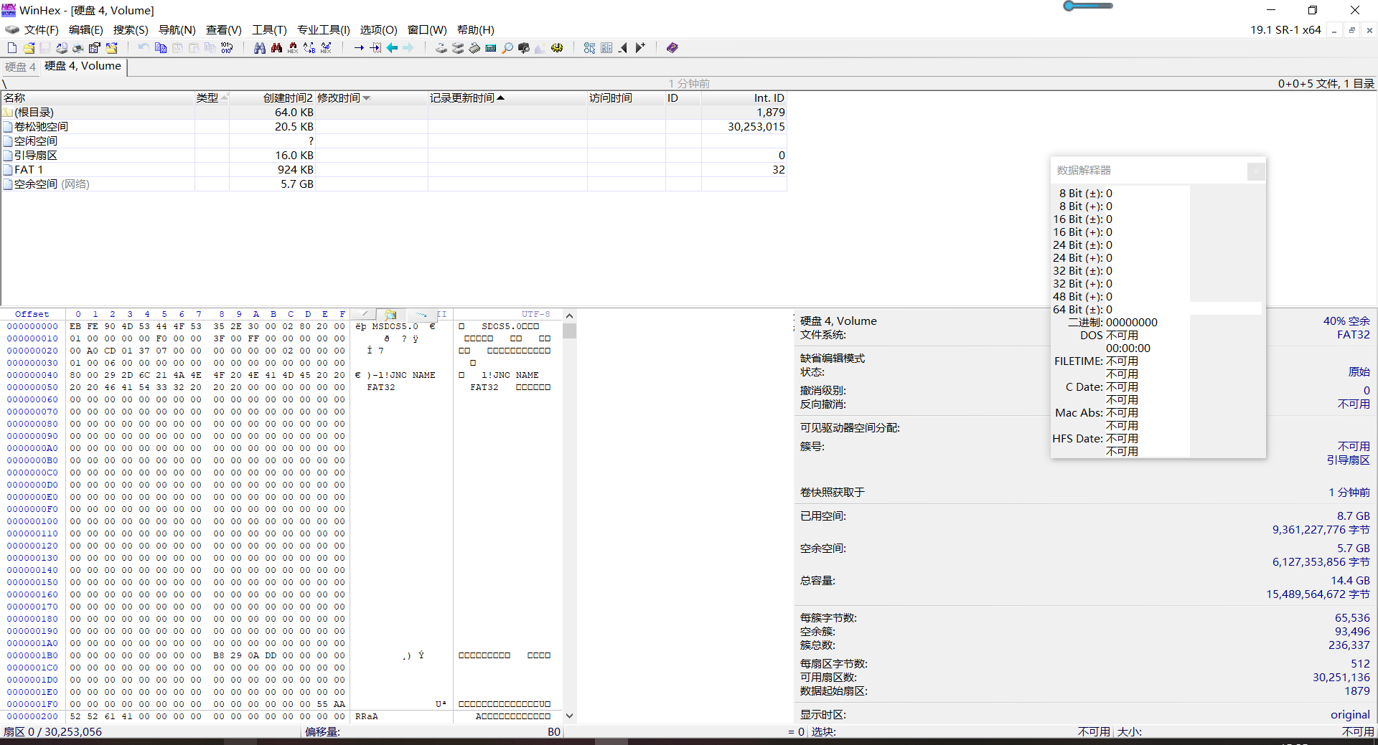Image resolution: width=1378 pixels, height=745 pixels.
Task: Click the Go To Offset arrow icon
Action: pos(359,48)
